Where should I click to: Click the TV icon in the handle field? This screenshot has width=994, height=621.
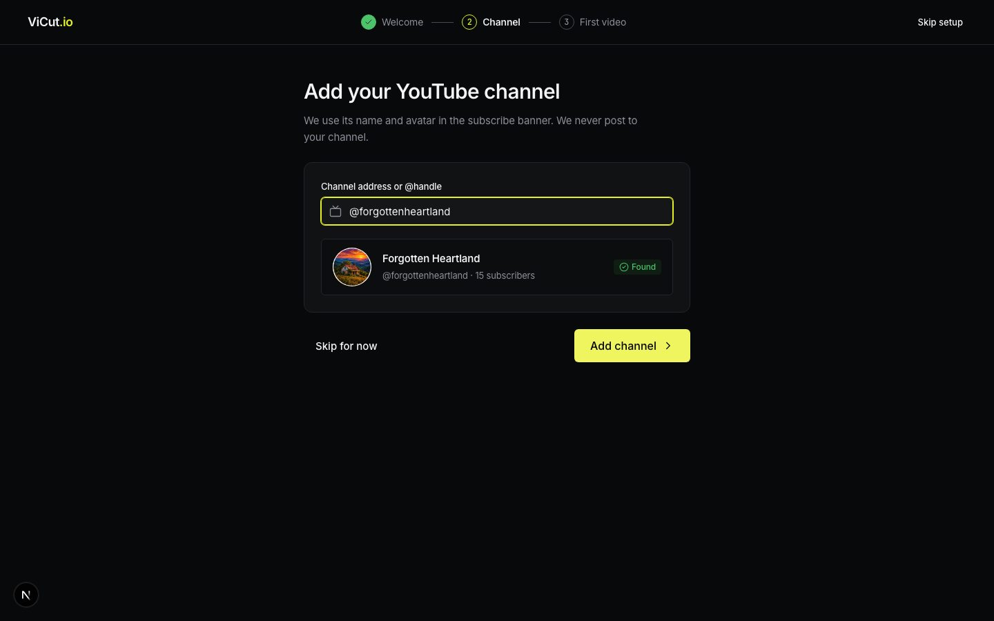pos(335,211)
